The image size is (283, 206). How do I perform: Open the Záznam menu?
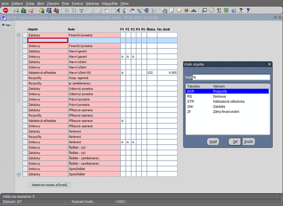click(x=53, y=4)
